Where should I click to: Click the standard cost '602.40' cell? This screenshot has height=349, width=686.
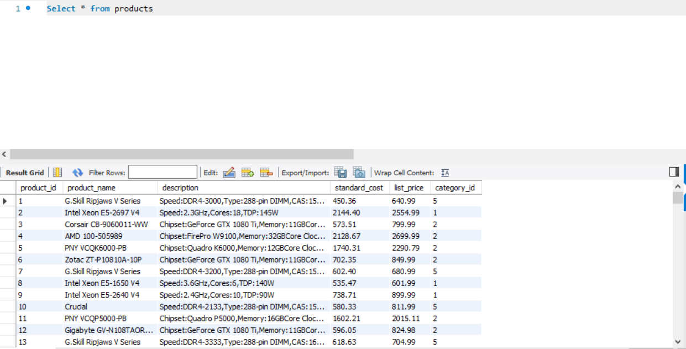(360, 272)
